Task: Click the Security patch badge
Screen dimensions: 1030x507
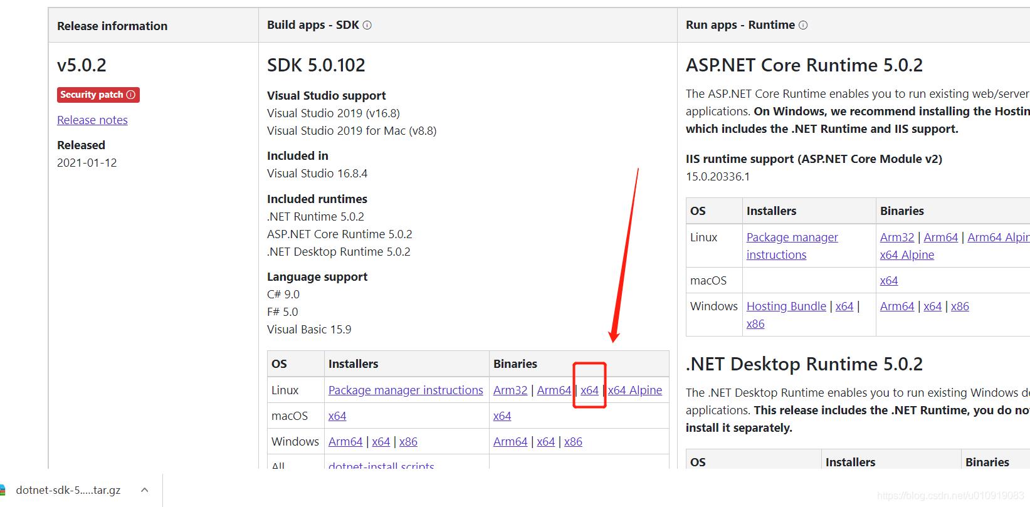Action: pyautogui.click(x=98, y=95)
